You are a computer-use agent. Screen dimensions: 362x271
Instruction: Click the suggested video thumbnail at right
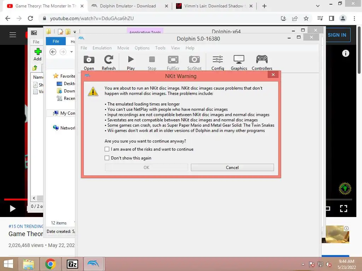pos(335,234)
